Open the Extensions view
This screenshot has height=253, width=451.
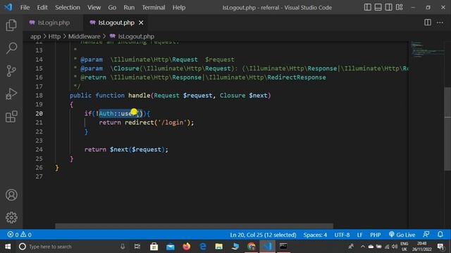[x=11, y=117]
